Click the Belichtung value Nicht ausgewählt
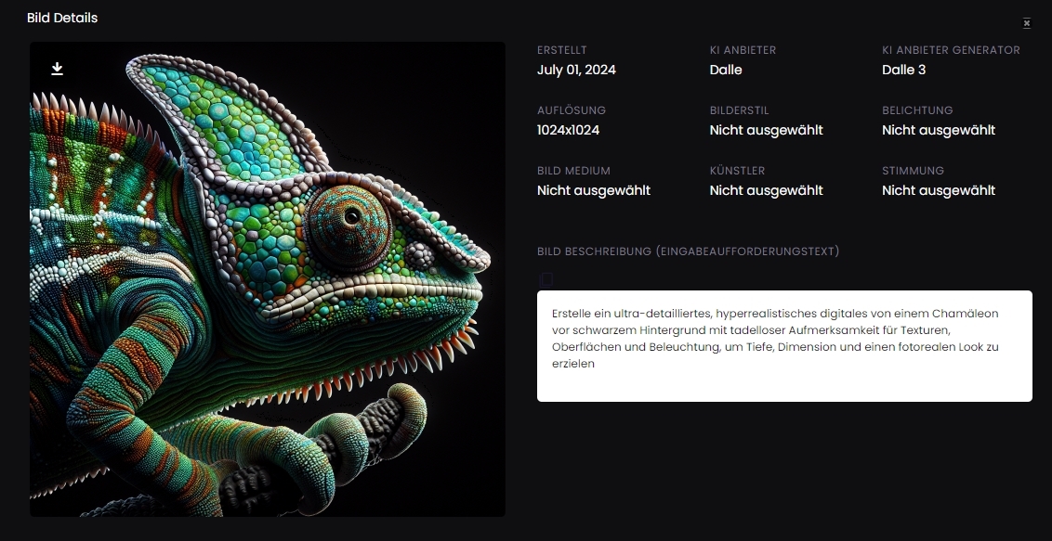1052x541 pixels. click(938, 130)
